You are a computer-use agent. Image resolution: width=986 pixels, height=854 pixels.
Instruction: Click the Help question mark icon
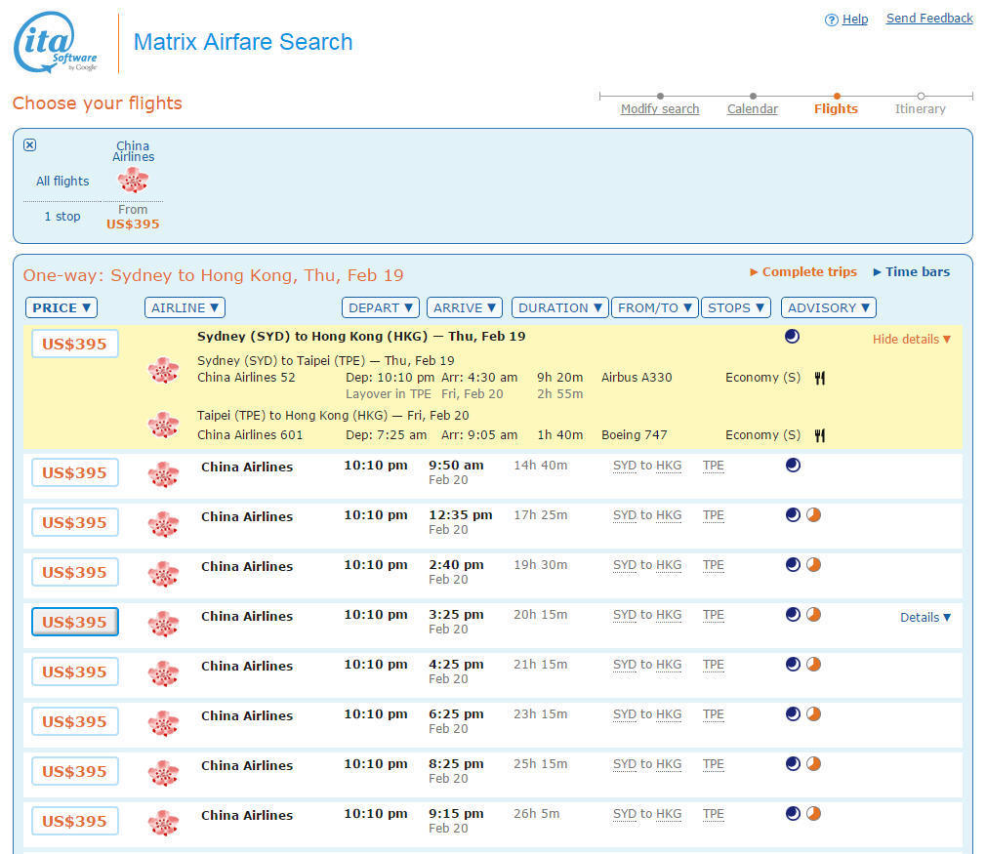pyautogui.click(x=832, y=20)
